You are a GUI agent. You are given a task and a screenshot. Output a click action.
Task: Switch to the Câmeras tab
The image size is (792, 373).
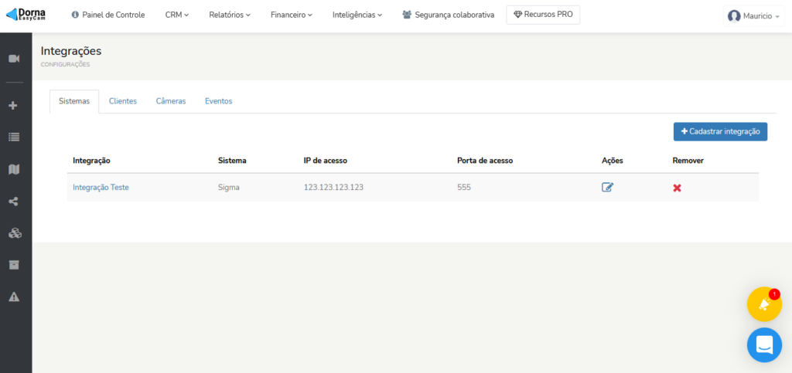(171, 101)
